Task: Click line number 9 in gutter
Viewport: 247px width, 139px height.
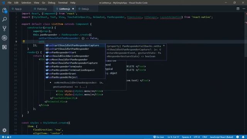Action: pyautogui.click(x=16, y=42)
